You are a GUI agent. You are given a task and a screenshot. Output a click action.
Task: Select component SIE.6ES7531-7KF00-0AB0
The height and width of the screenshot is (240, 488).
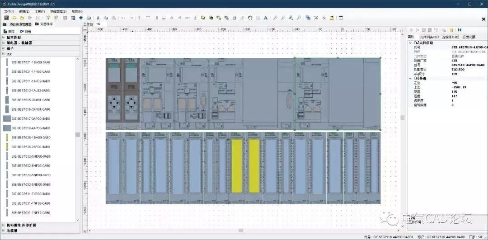coord(31,193)
